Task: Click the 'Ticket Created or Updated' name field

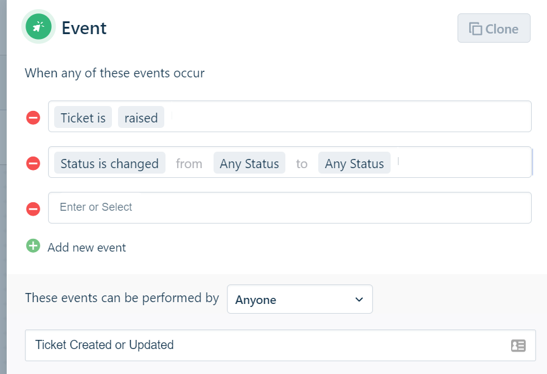Action: point(280,345)
